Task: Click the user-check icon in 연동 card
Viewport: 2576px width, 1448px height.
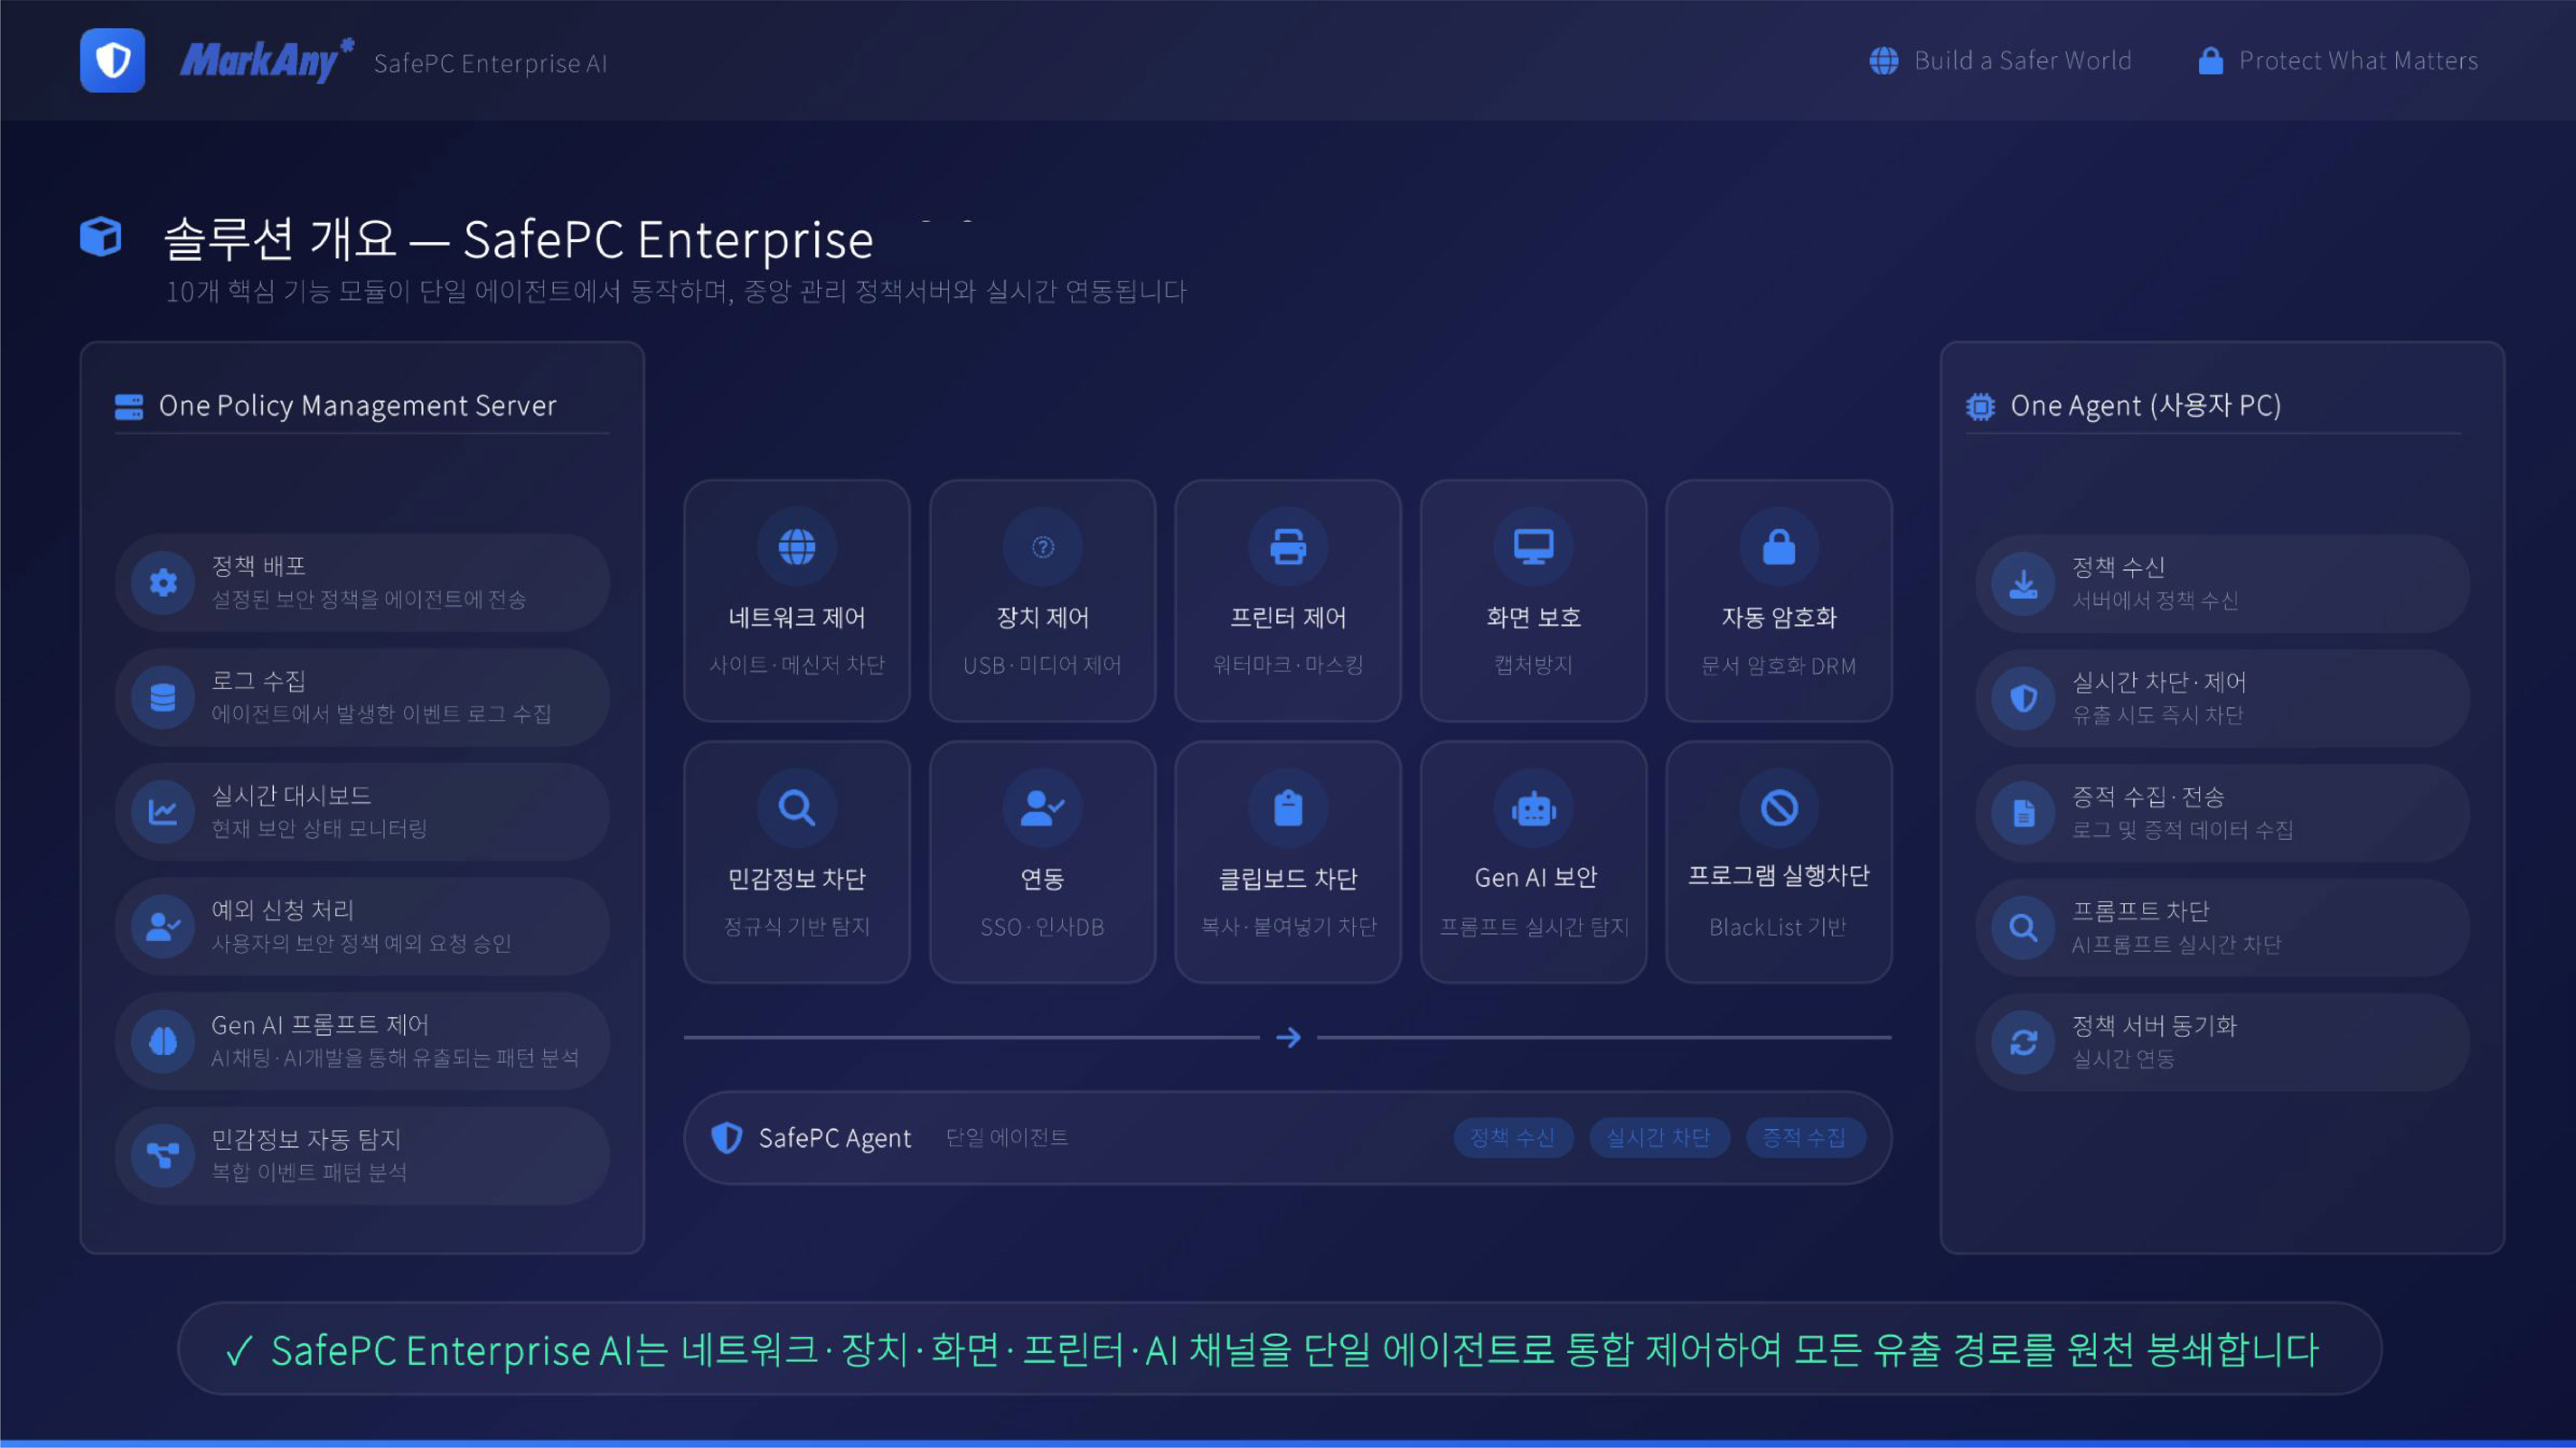Action: (1043, 807)
